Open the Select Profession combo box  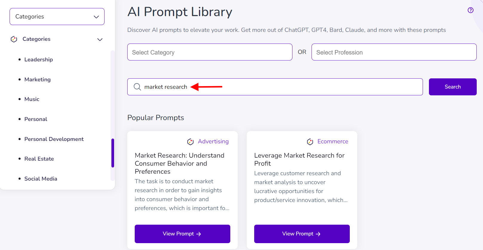click(x=394, y=52)
